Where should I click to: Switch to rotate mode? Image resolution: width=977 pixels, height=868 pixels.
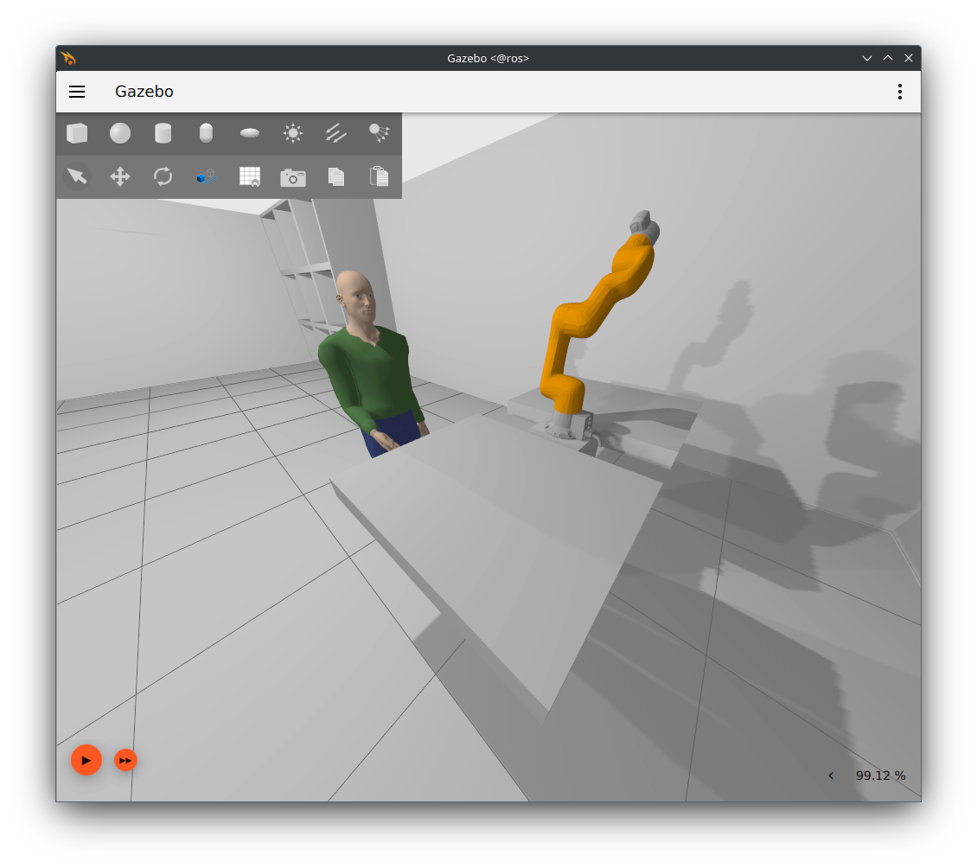(163, 176)
